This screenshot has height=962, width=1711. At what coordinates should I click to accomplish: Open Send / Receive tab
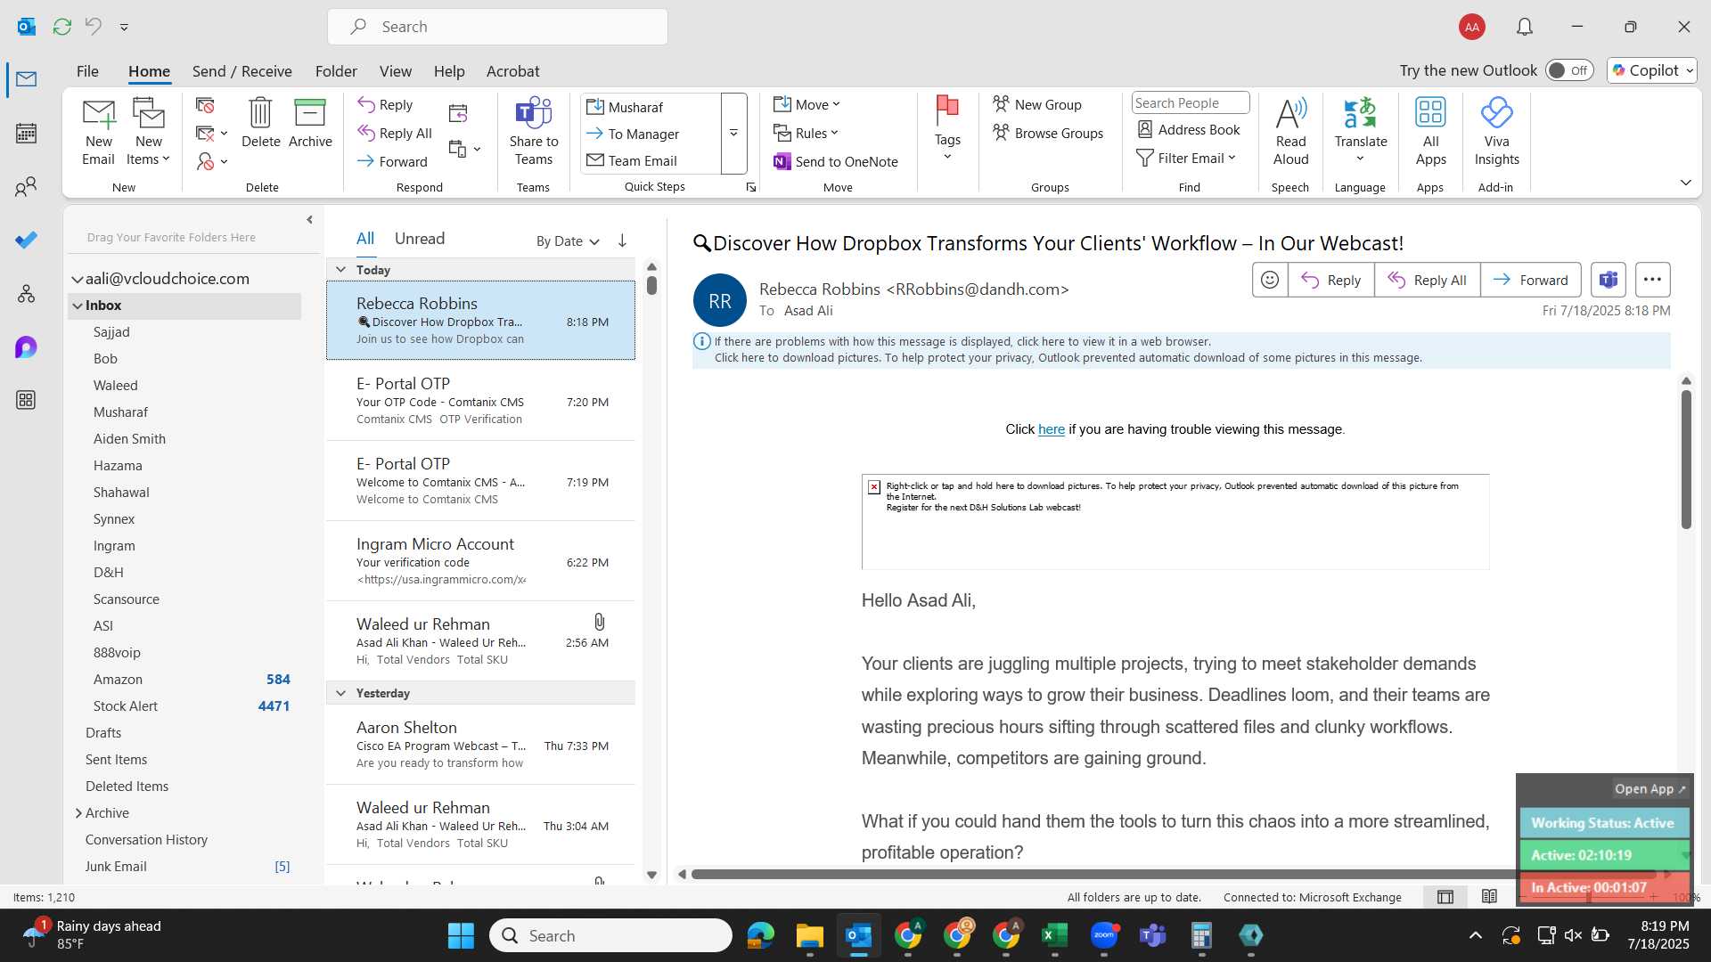(x=242, y=71)
